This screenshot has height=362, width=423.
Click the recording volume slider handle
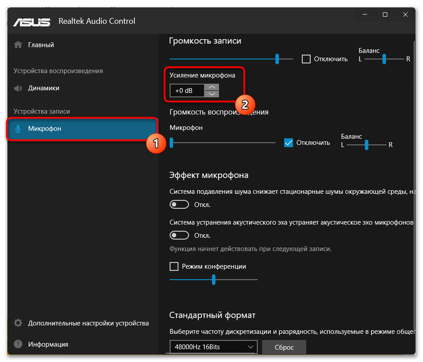point(277,59)
